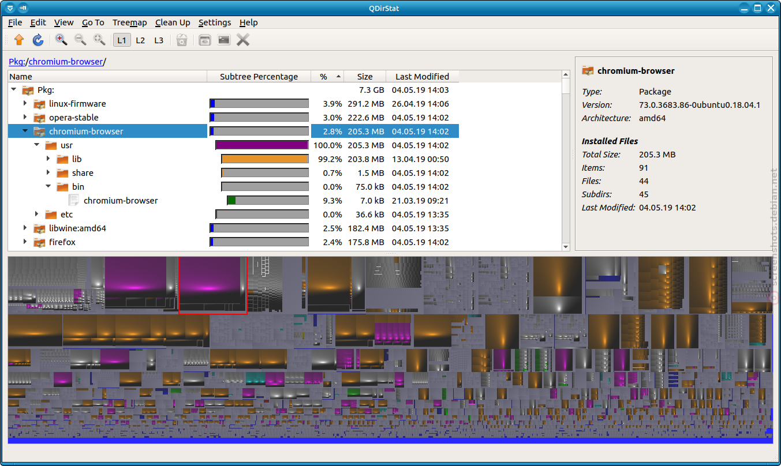781x466 pixels.
Task: Switch to L1 layout
Action: (121, 40)
